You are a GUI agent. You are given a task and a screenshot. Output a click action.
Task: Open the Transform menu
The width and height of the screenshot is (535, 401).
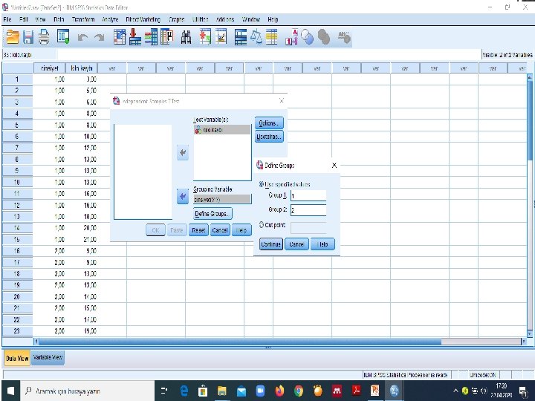point(83,19)
